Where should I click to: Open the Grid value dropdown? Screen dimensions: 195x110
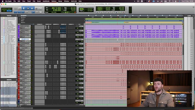click(x=93, y=9)
